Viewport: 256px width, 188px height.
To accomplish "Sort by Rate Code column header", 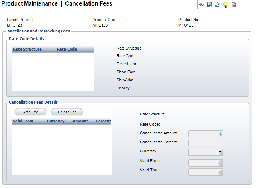I will (67, 49).
